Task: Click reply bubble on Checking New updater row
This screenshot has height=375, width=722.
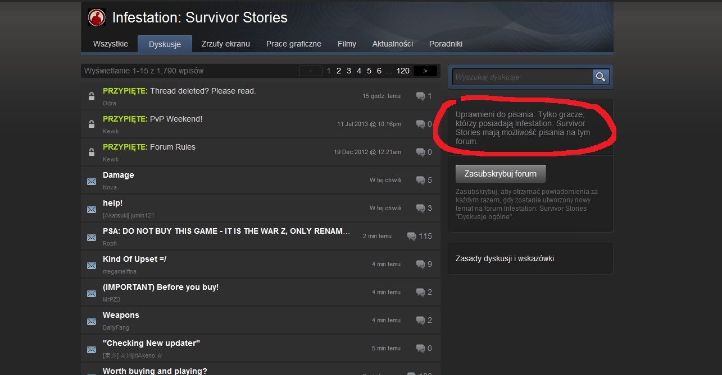Action: point(420,349)
